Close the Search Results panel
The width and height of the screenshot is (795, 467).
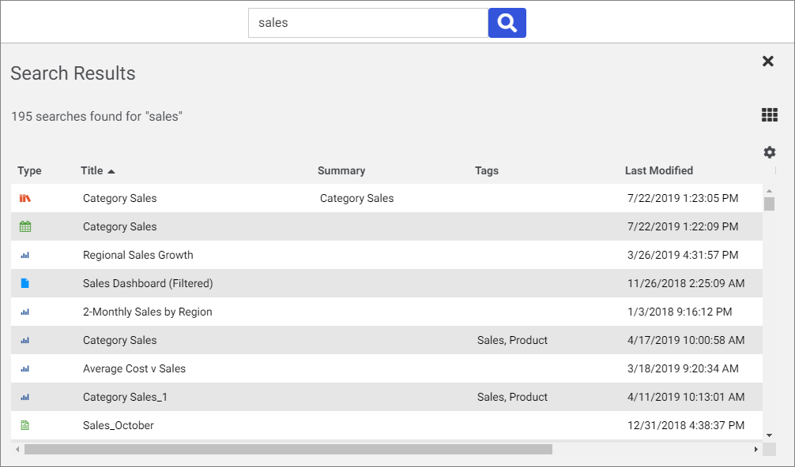(767, 62)
